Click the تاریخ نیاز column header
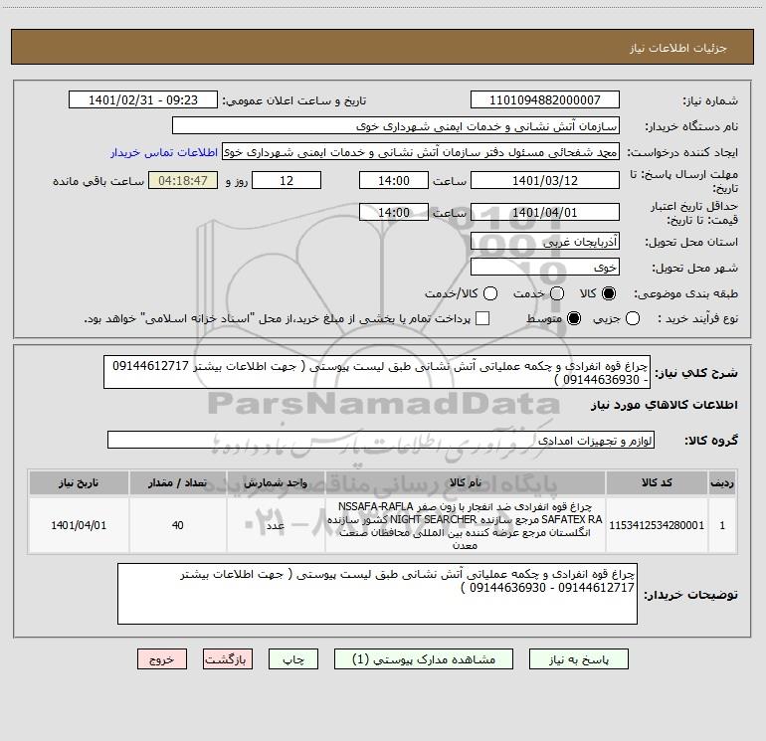766x741 pixels. pyautogui.click(x=79, y=482)
